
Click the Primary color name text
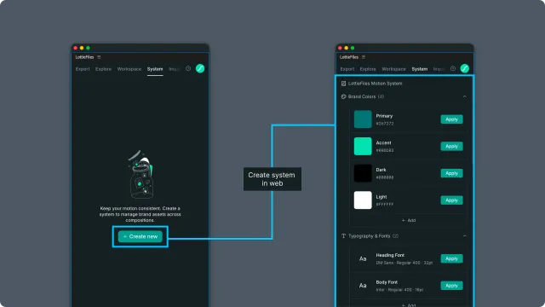pos(384,116)
